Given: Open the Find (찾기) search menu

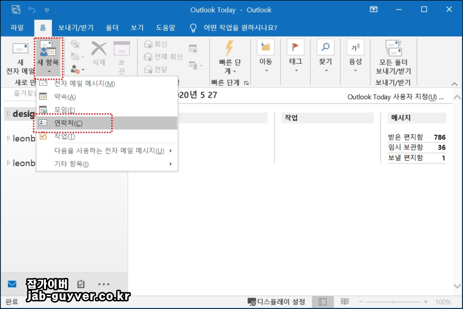Looking at the screenshot, I should [x=325, y=56].
